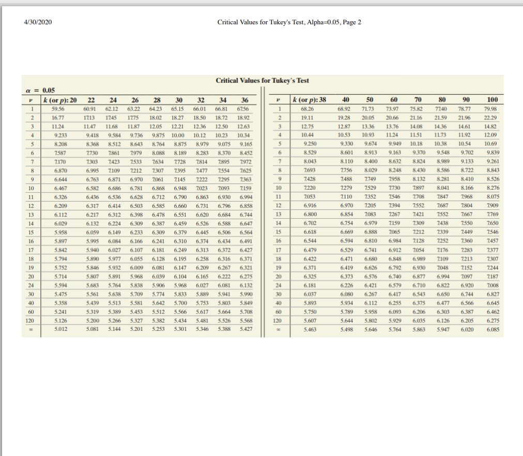Click the value 9.165
This screenshot has width=523, height=456.
pos(246,144)
